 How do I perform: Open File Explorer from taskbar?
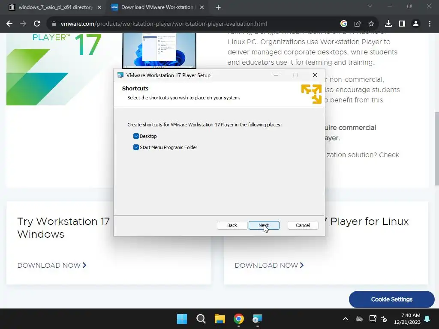tap(220, 319)
